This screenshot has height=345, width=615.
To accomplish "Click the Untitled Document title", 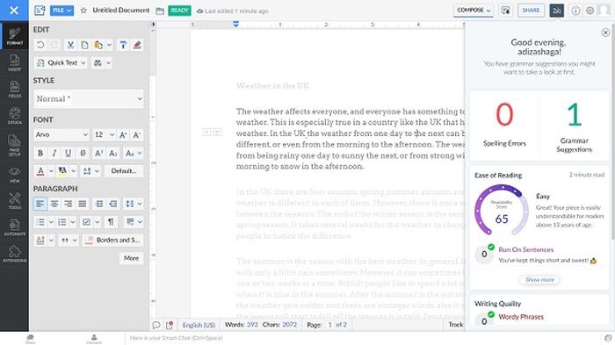I will (x=121, y=11).
